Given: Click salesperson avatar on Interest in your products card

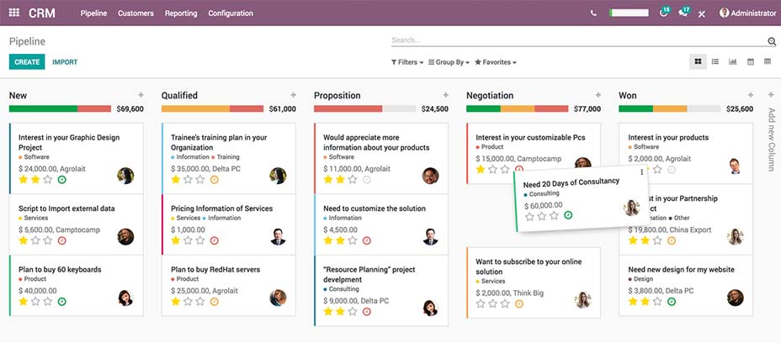Looking at the screenshot, I should pyautogui.click(x=735, y=166).
